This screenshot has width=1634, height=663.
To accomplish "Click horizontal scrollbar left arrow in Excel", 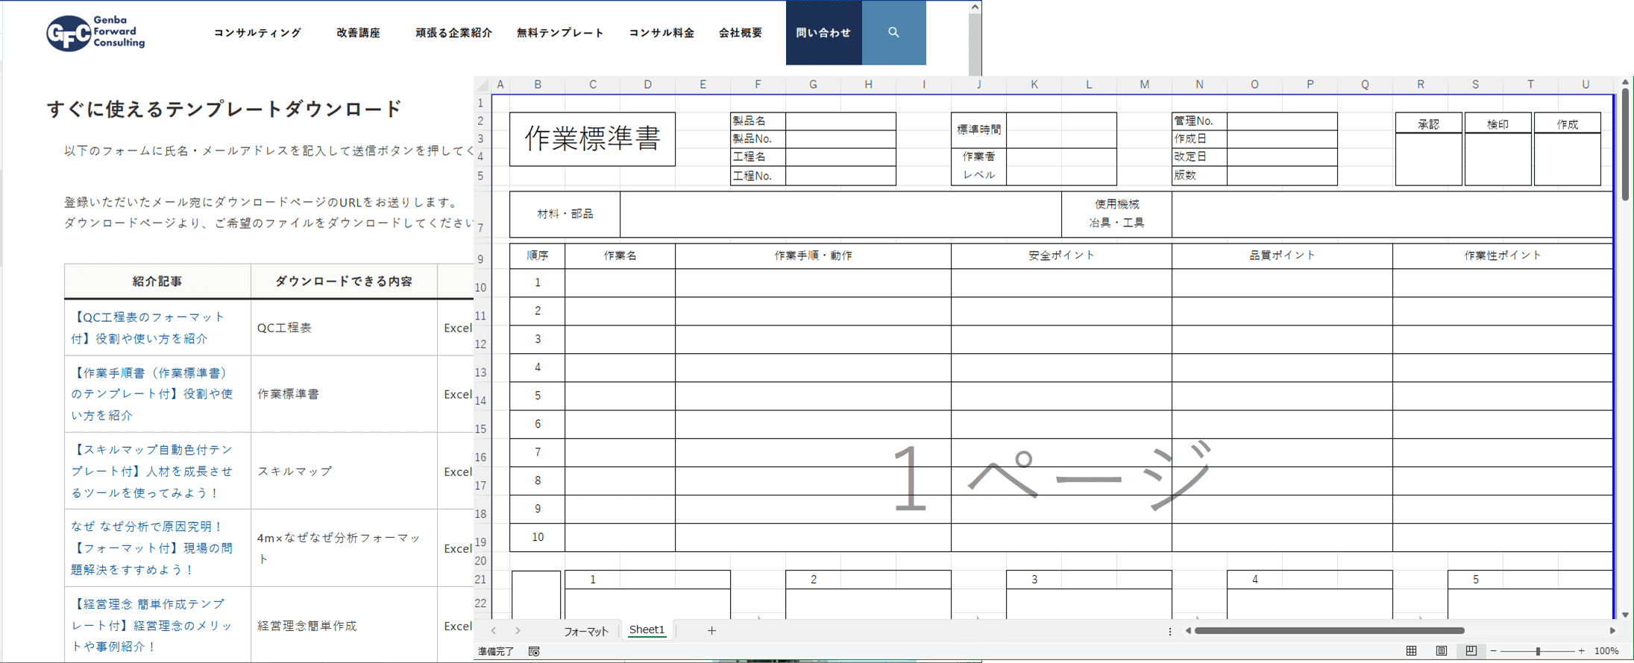I will (1188, 630).
